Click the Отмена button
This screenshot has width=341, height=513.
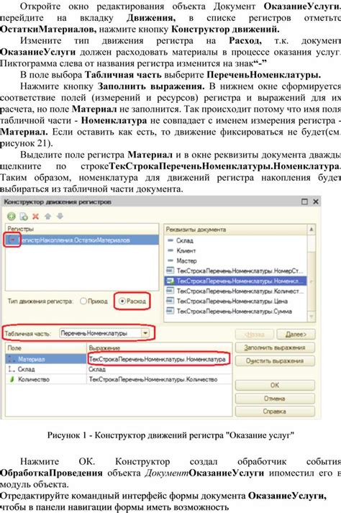pos(275,399)
